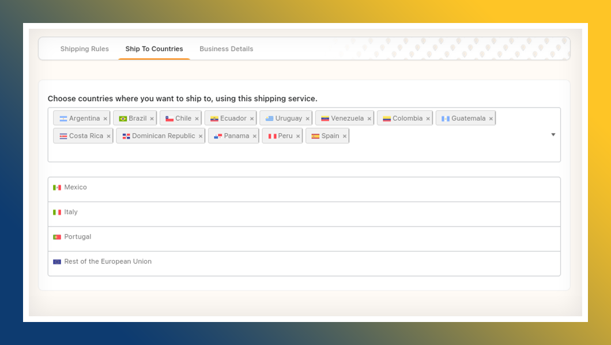The height and width of the screenshot is (345, 611).
Task: Click the Portugal flag icon
Action: [57, 237]
